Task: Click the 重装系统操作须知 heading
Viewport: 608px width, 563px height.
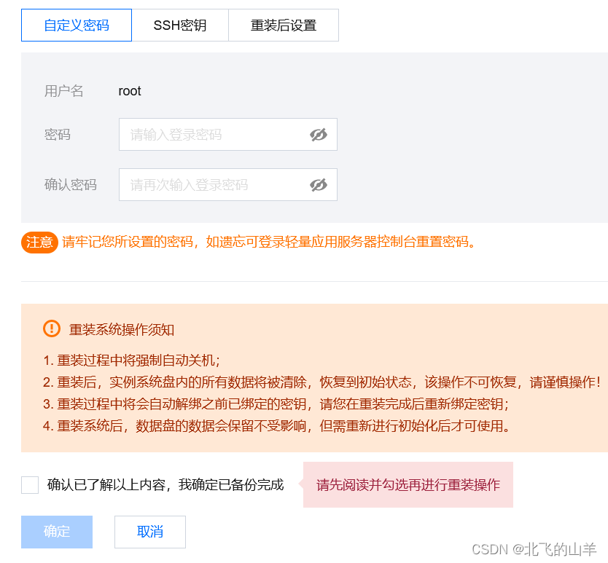Action: (122, 330)
